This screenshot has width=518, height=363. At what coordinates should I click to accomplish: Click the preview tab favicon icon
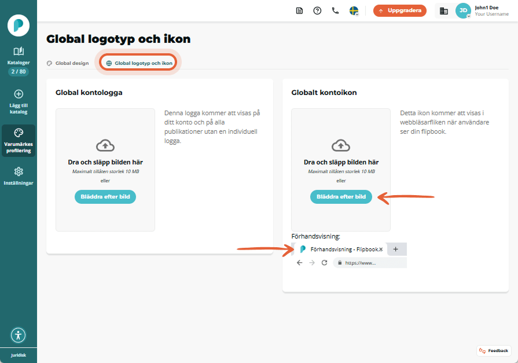click(303, 250)
